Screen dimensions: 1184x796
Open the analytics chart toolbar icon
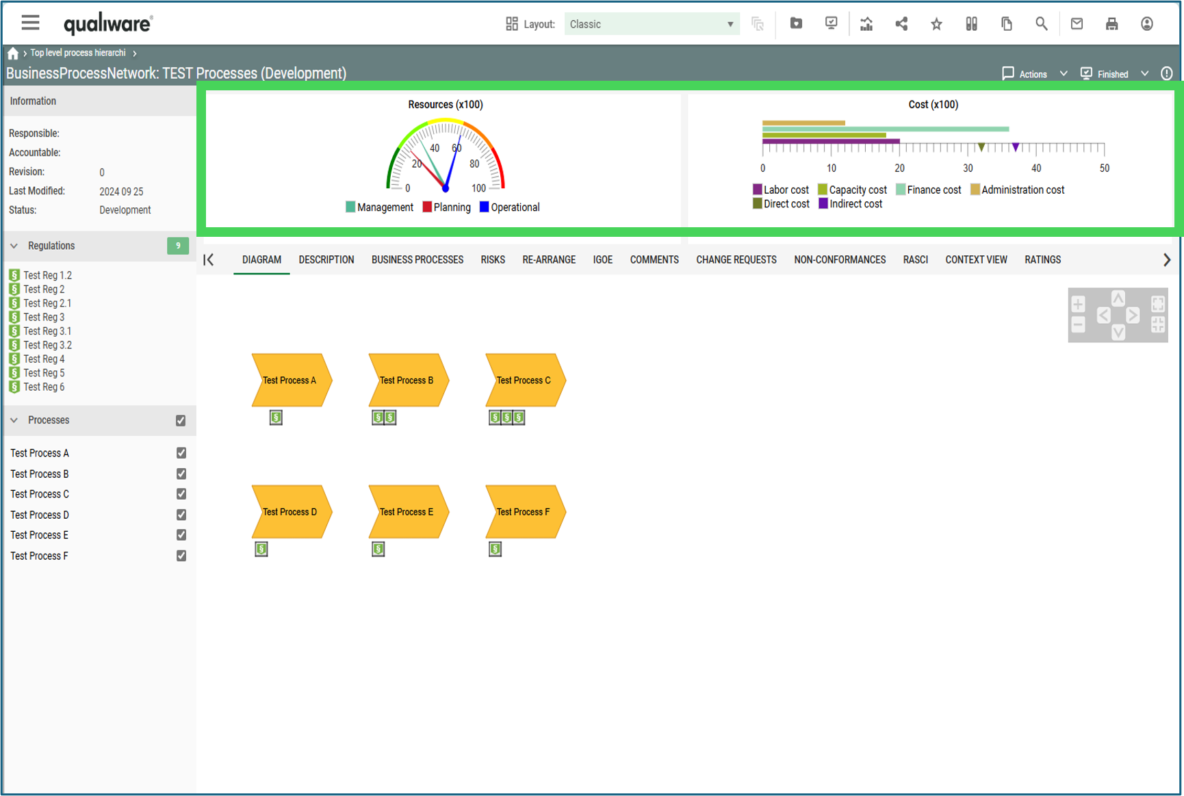[866, 24]
